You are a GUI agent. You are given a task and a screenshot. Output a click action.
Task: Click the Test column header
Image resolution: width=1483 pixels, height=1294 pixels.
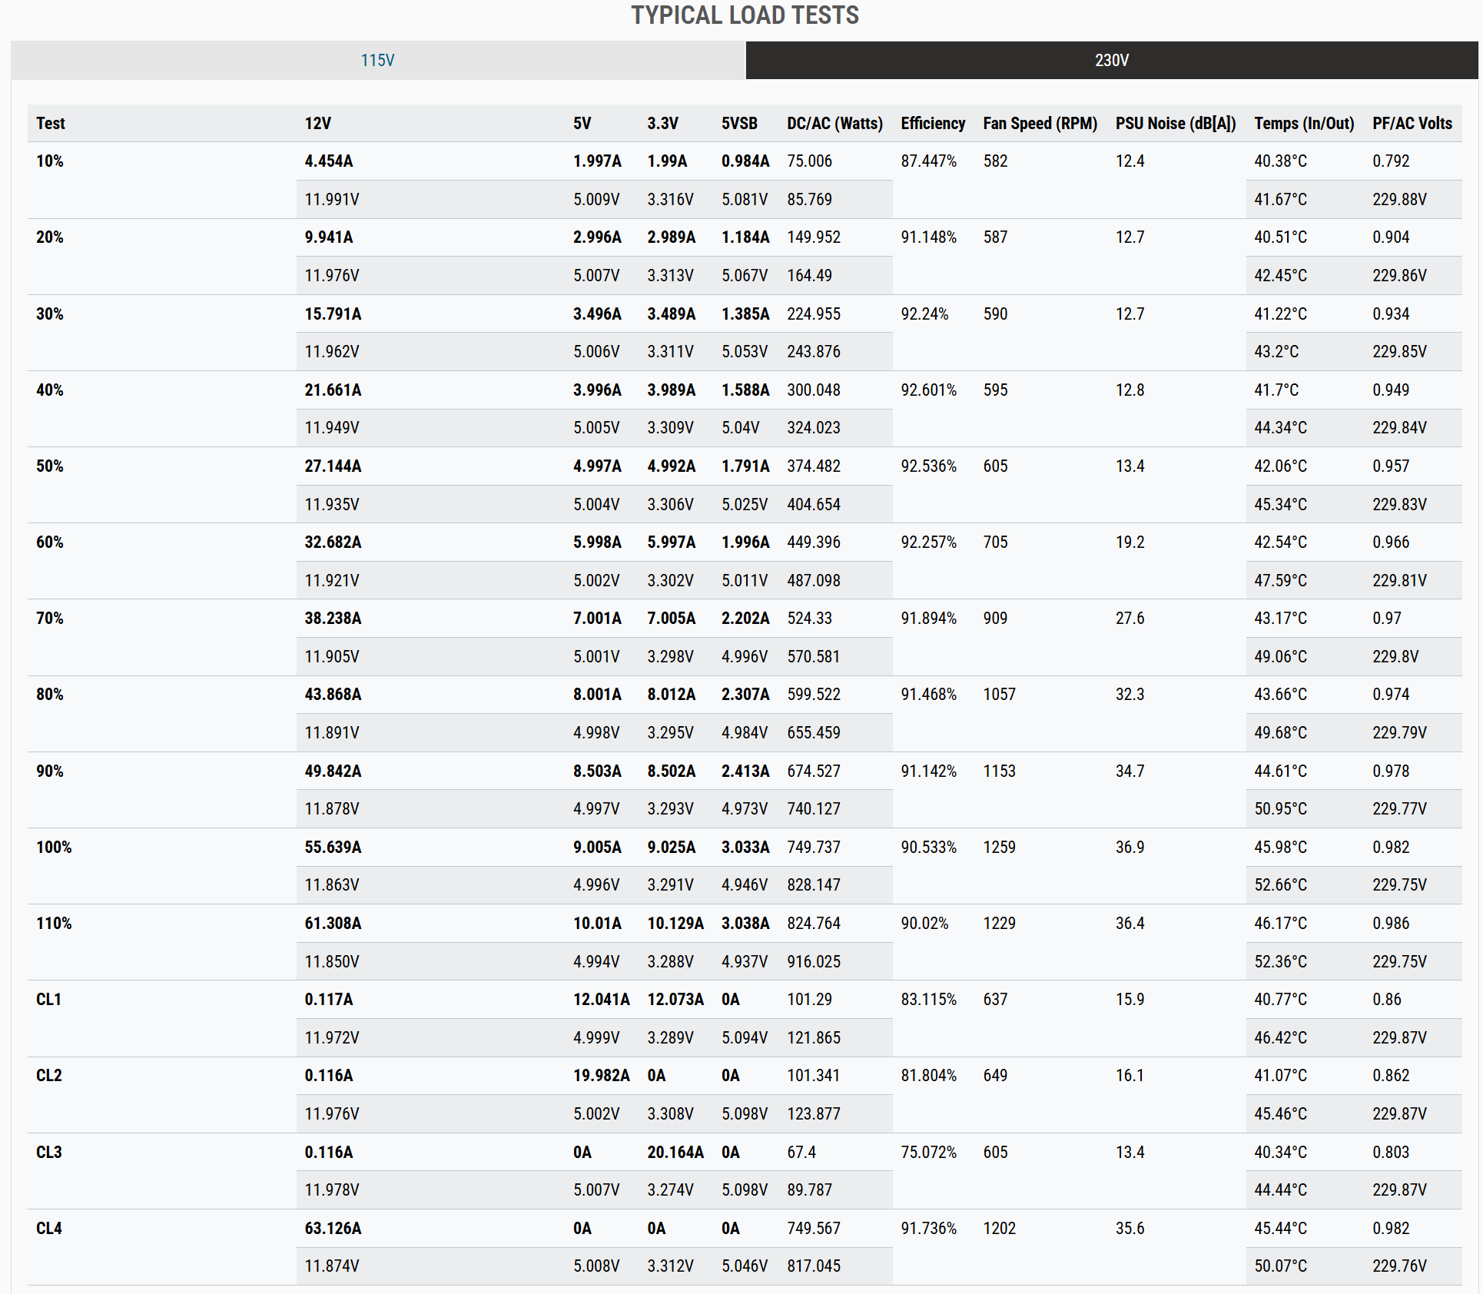(51, 124)
